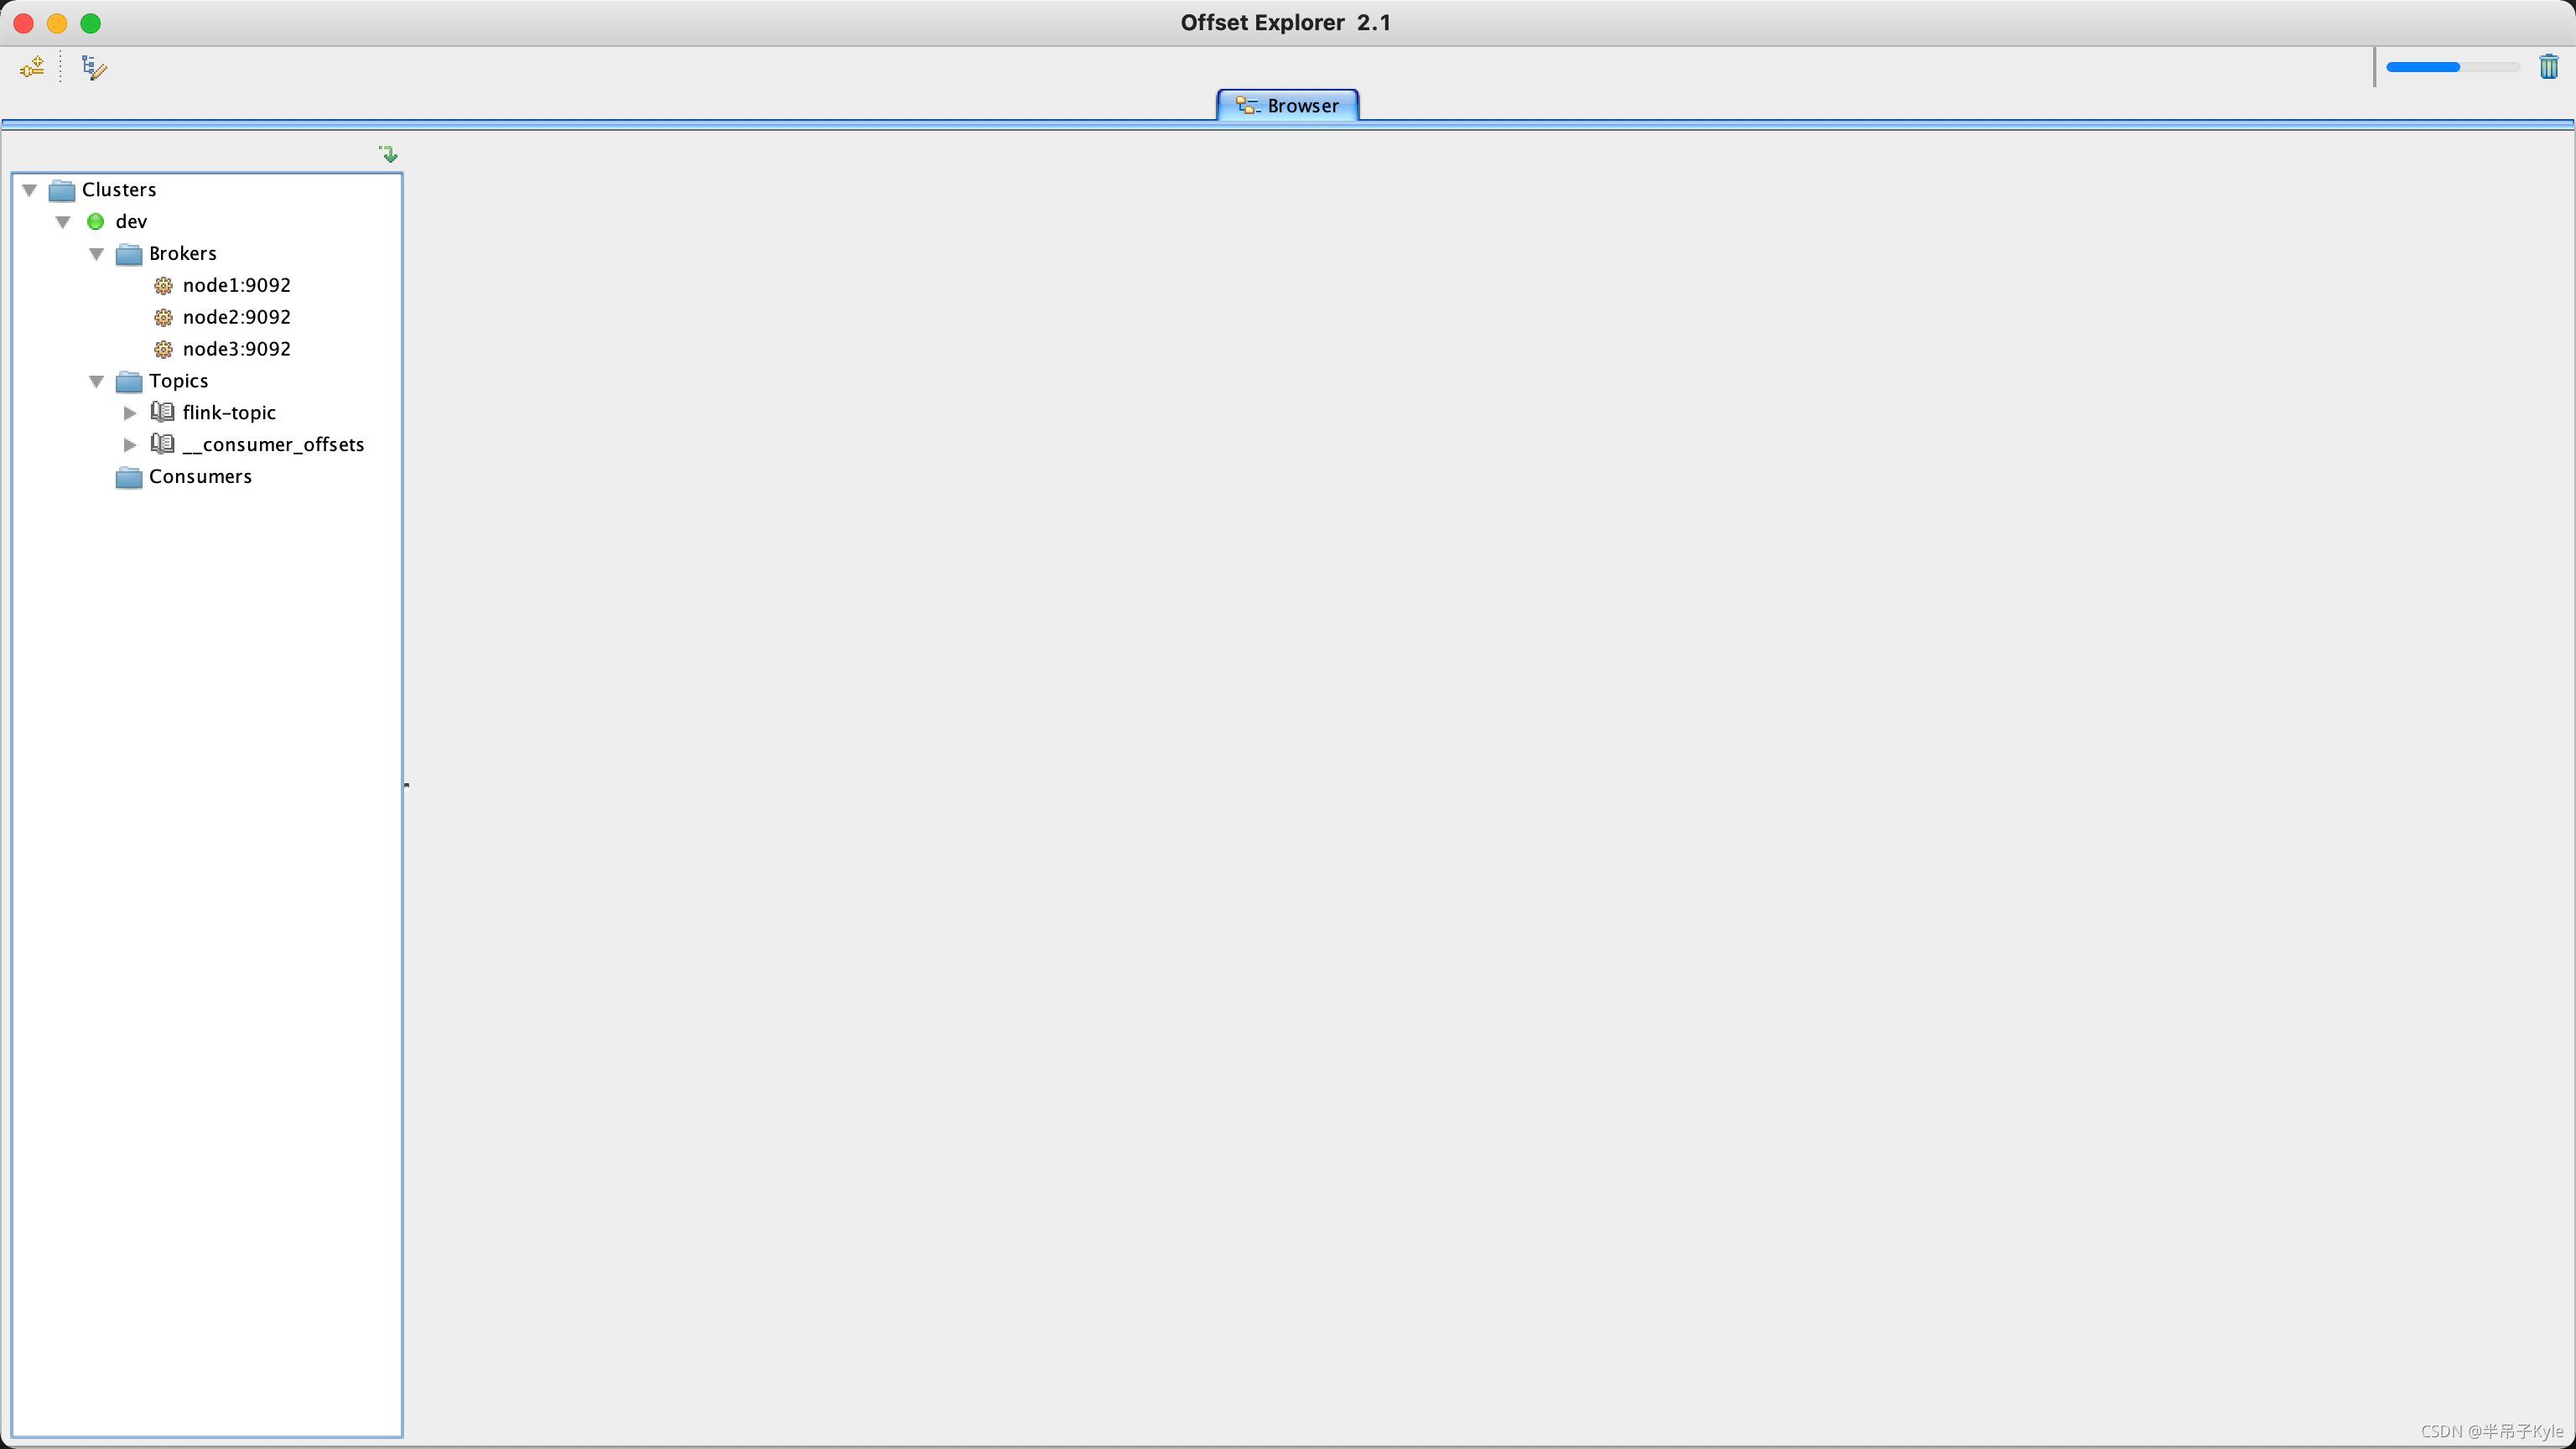The width and height of the screenshot is (2576, 1449).
Task: Click the trash/delete icon in toolbar
Action: click(x=2549, y=65)
